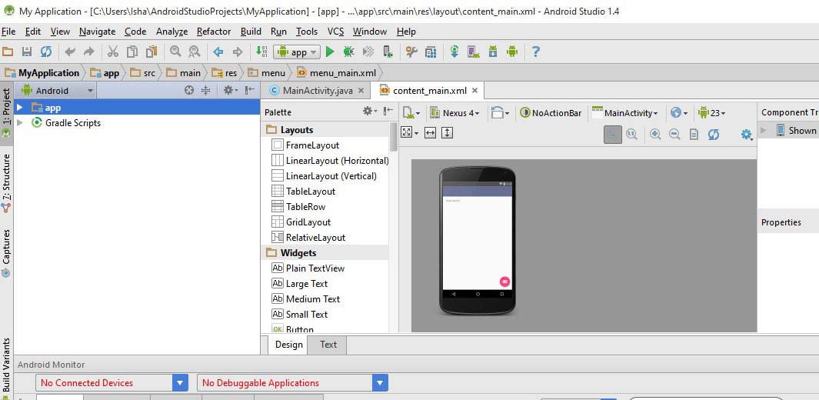Viewport: 819px width, 400px height.
Task: Click the scroll from source target icon
Action: tap(189, 90)
